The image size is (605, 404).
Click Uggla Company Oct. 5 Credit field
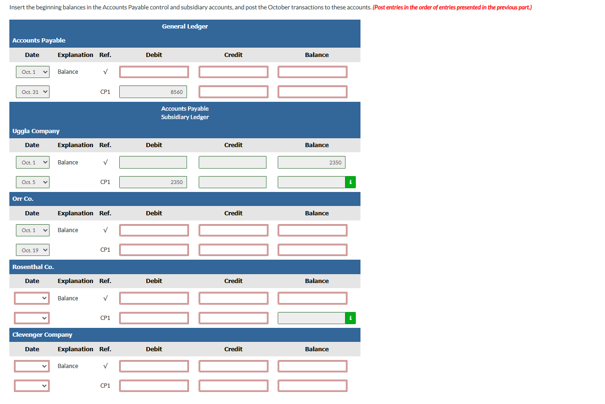232,182
